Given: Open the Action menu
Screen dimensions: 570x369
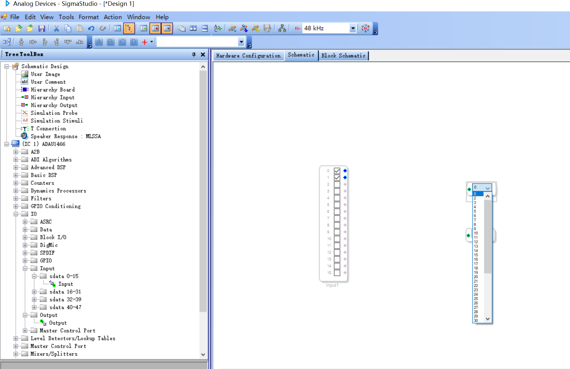Looking at the screenshot, I should tap(113, 17).
